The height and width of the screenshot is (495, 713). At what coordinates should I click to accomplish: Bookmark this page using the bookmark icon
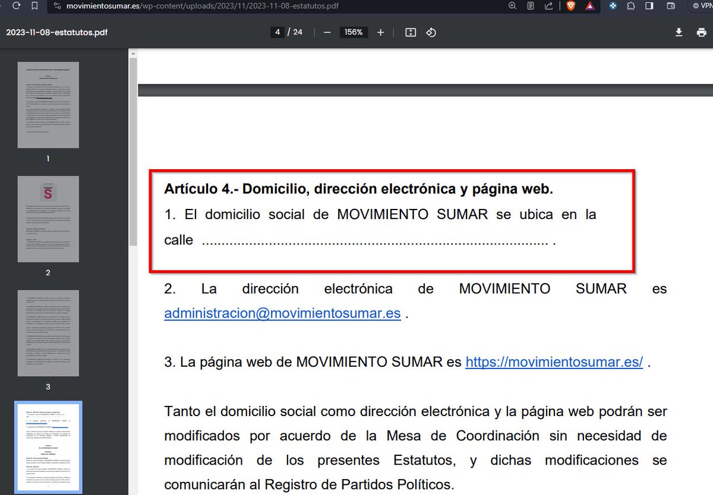[34, 5]
